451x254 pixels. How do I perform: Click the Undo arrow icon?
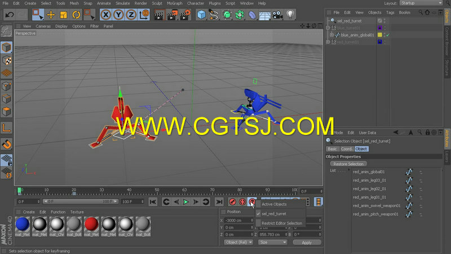pyautogui.click(x=9, y=15)
